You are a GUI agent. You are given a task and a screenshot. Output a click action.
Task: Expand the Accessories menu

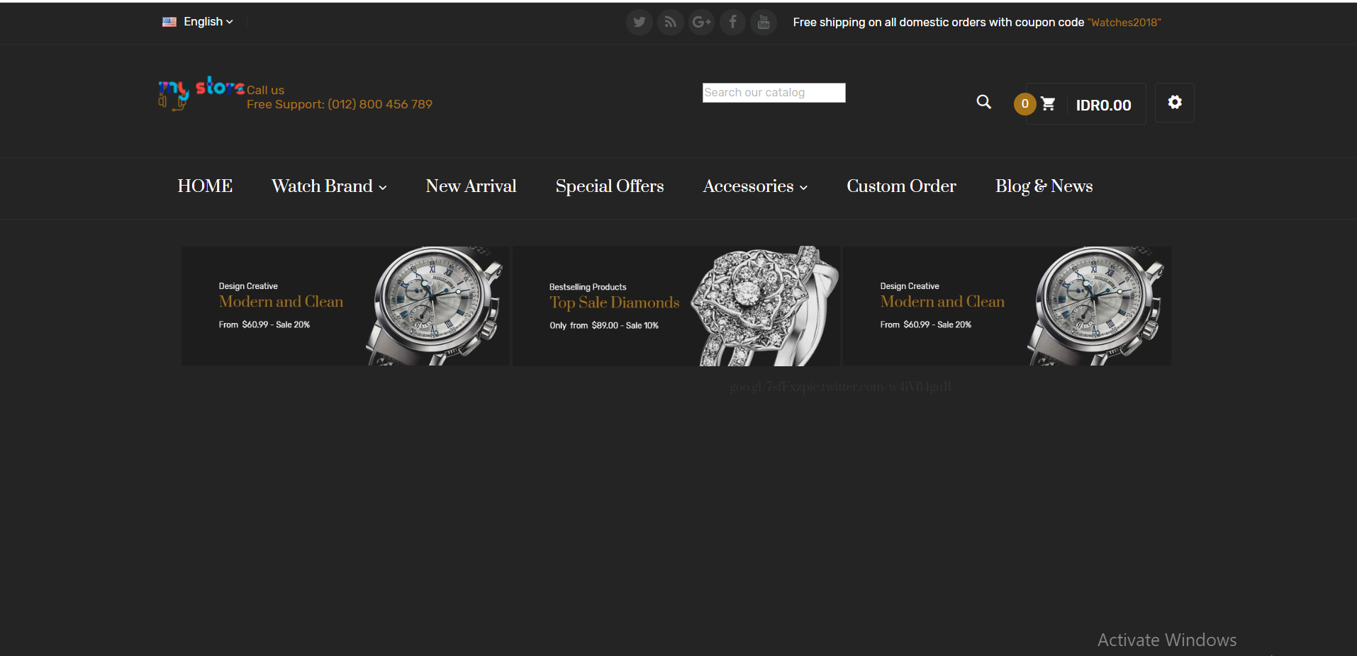[x=755, y=186]
